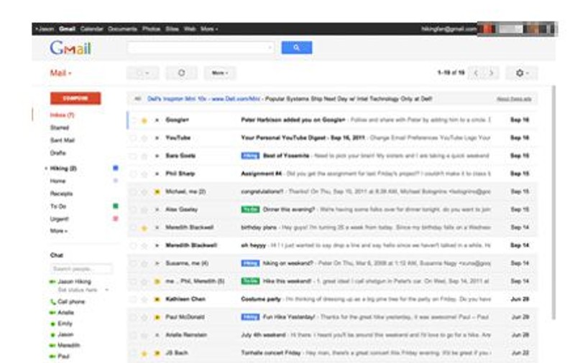Star the Phil Sharp Assignment message

(x=144, y=174)
